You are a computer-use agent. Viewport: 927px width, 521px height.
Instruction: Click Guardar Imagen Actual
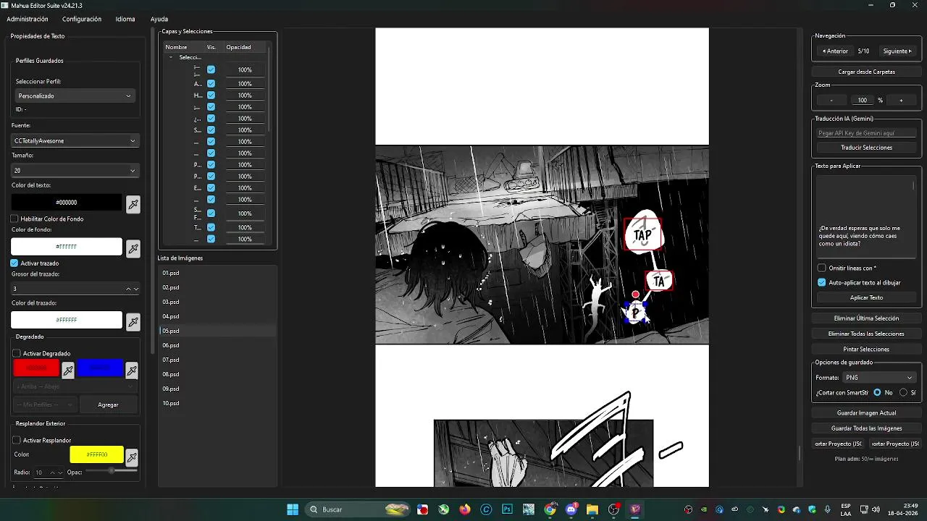point(866,412)
